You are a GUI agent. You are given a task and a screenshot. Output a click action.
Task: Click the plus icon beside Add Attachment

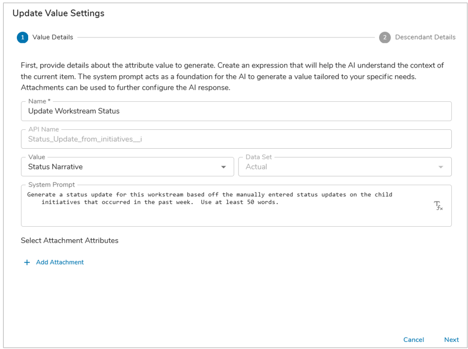(27, 262)
